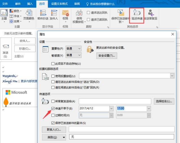Click the contacts text input field

point(121,129)
